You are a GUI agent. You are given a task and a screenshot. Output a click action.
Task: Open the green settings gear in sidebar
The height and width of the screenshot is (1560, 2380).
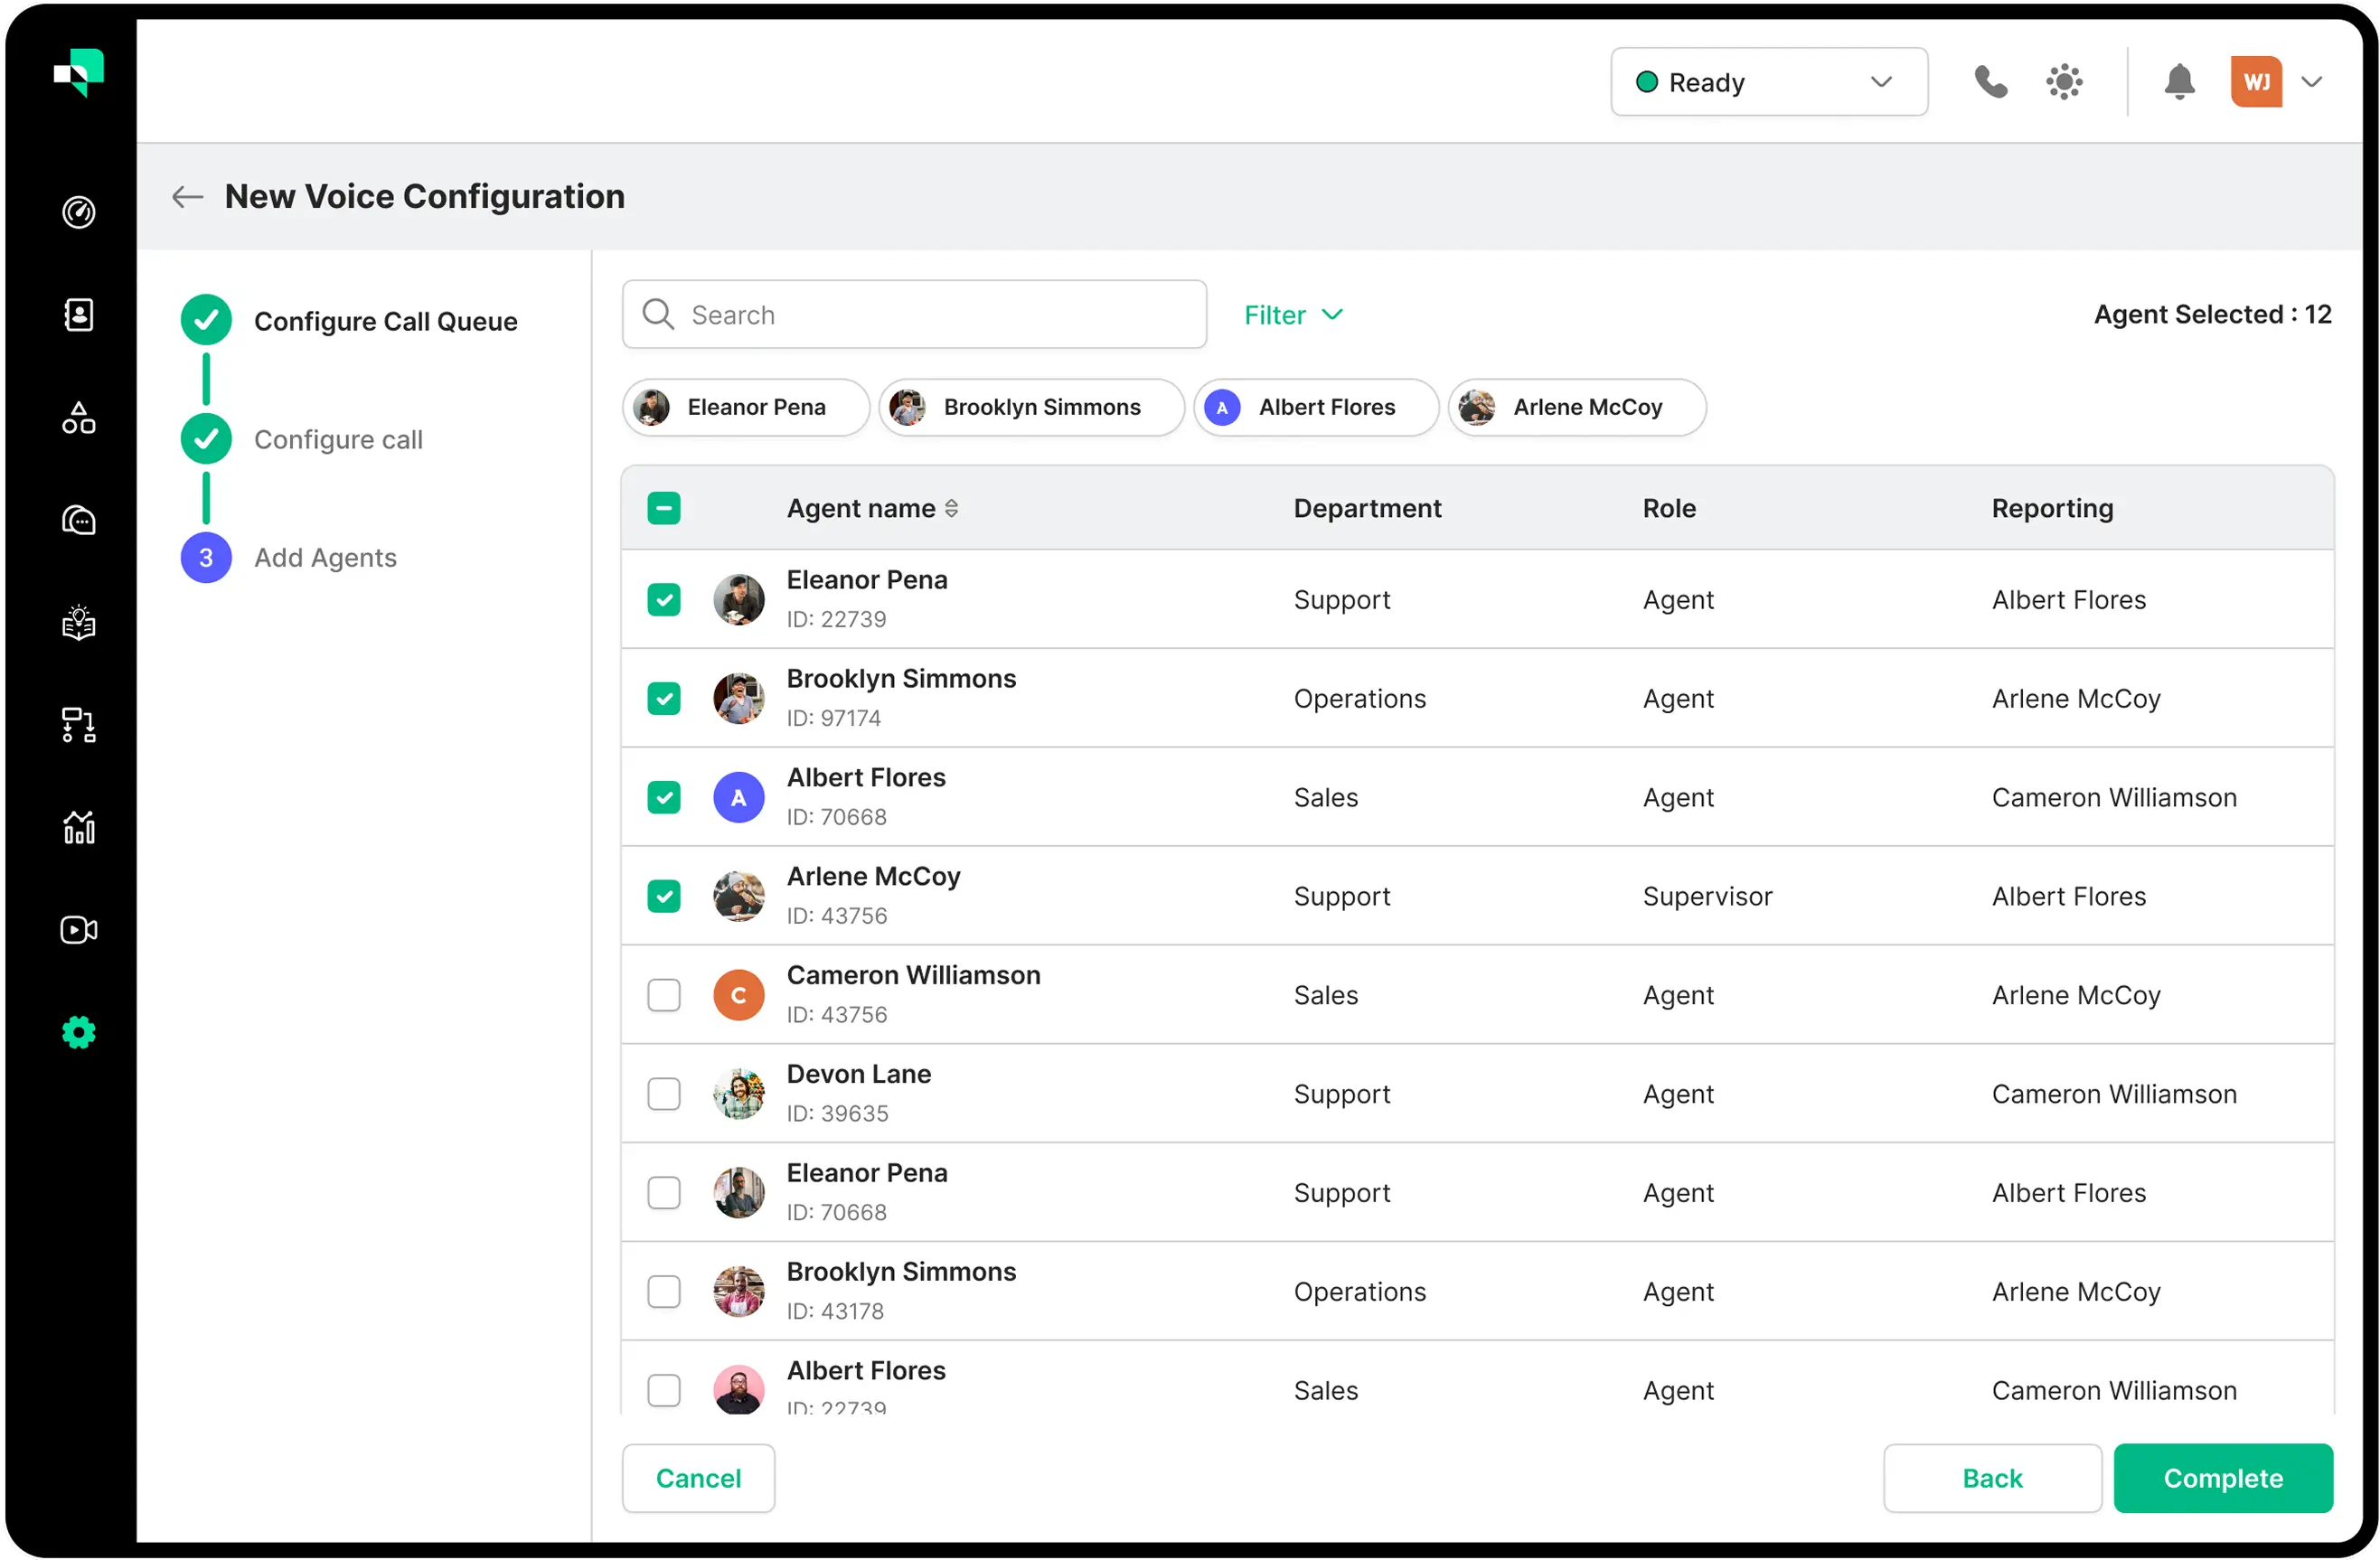point(78,1032)
